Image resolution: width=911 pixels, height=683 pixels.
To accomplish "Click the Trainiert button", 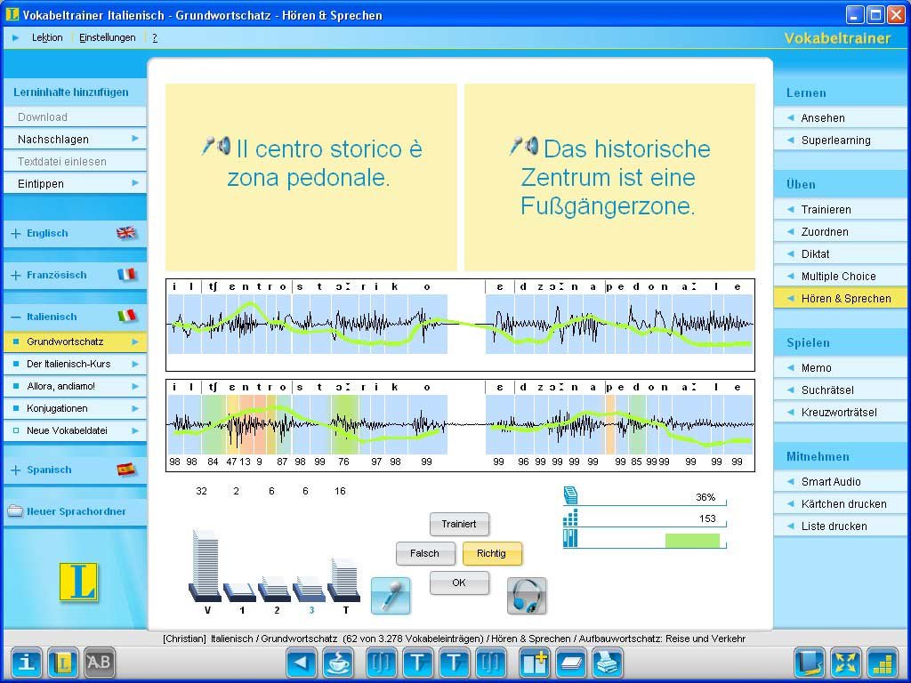I will point(459,524).
